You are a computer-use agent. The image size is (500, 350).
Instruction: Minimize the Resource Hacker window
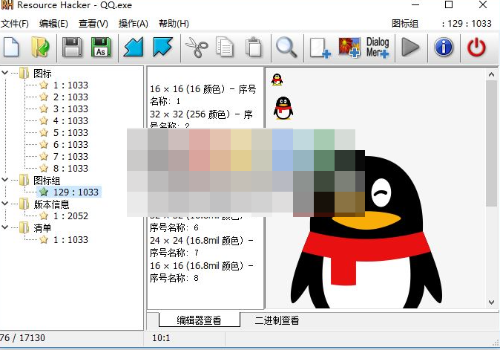coord(415,4)
